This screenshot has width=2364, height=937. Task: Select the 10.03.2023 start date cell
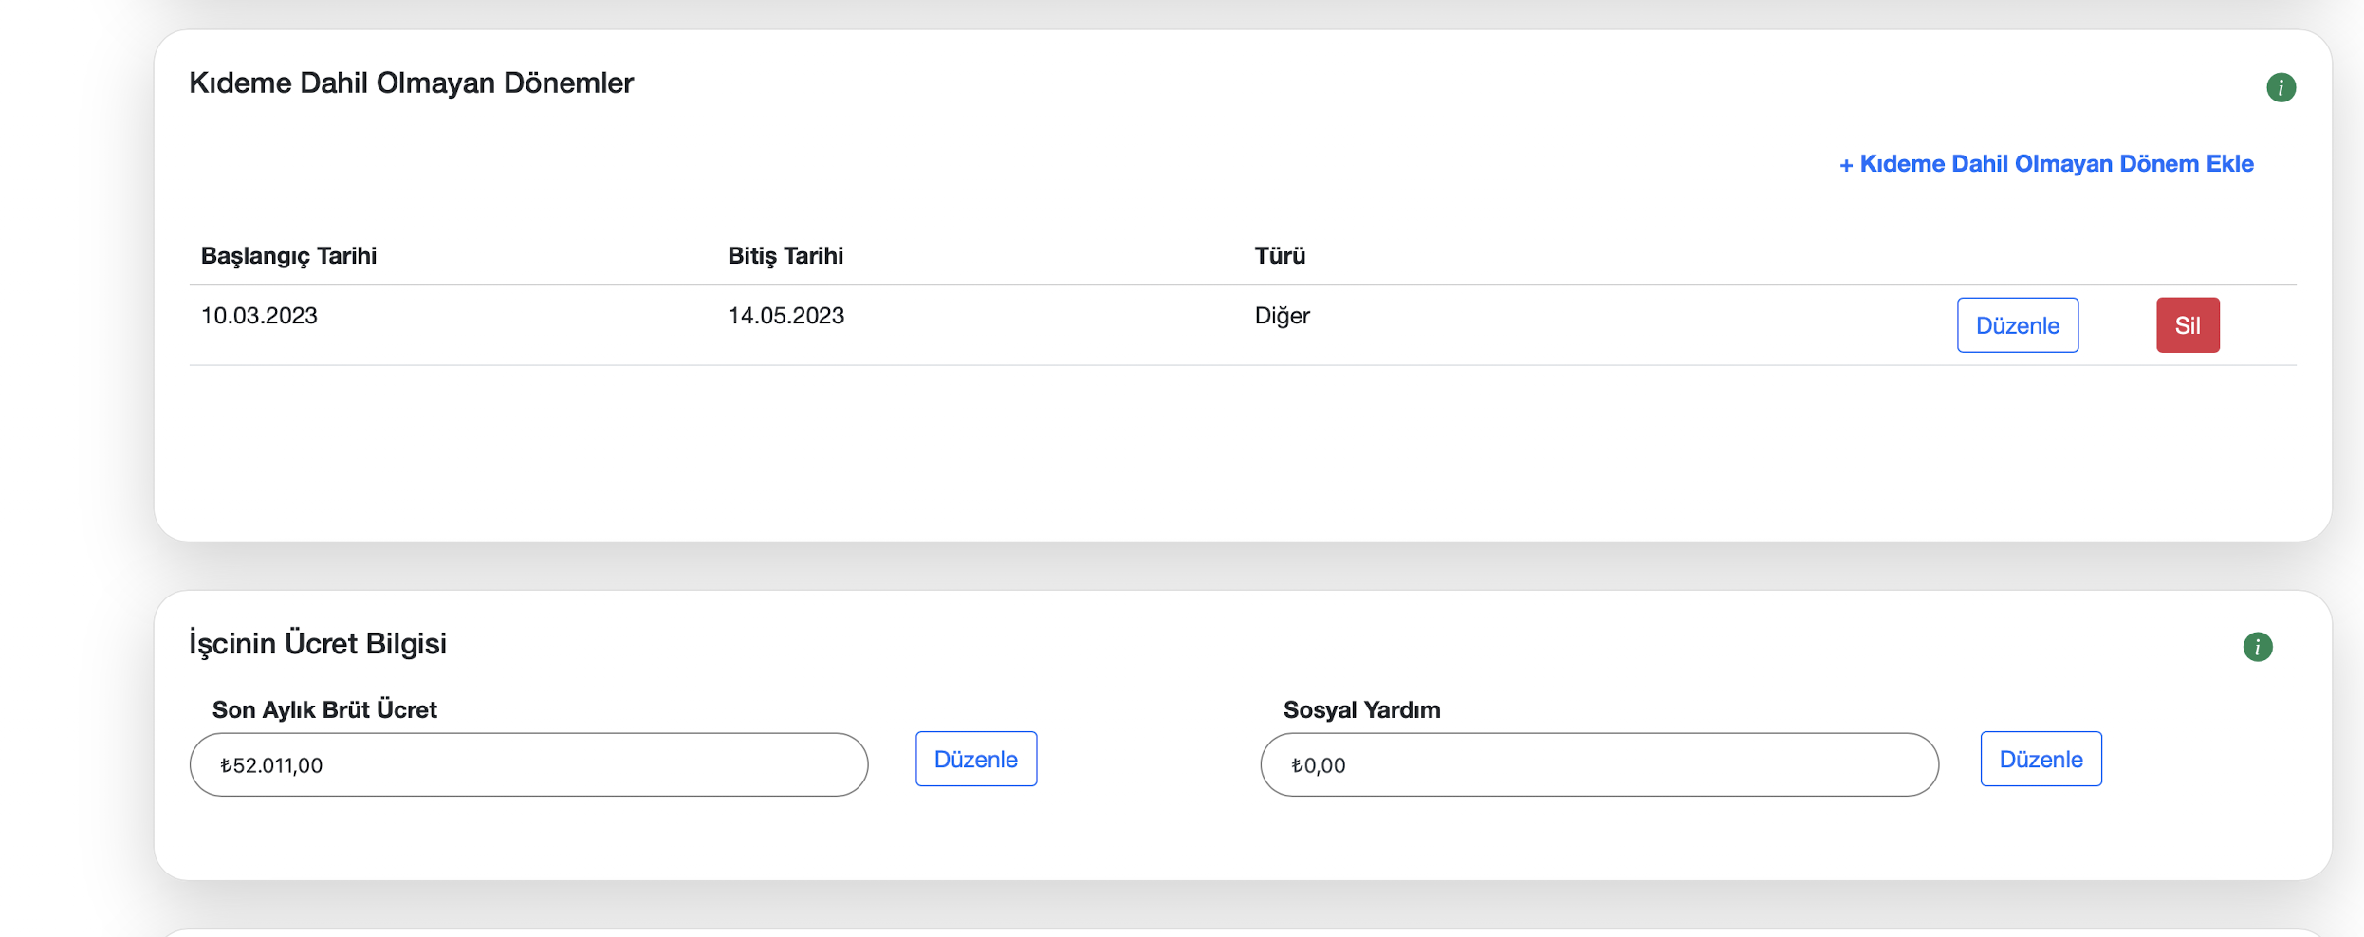click(x=259, y=316)
